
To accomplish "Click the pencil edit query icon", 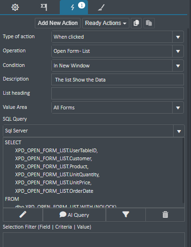I will tap(23, 214).
